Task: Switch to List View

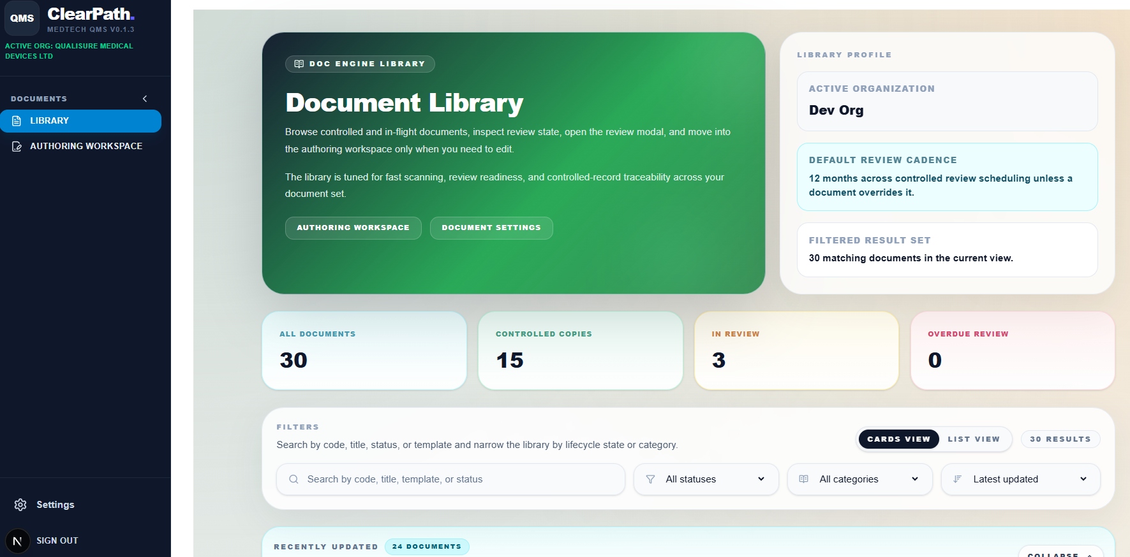Action: (x=974, y=439)
